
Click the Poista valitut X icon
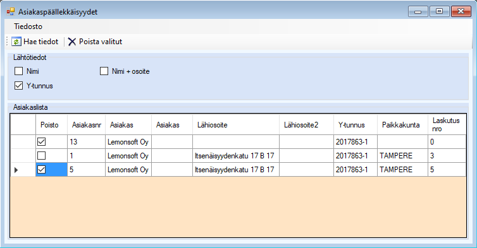[x=71, y=42]
